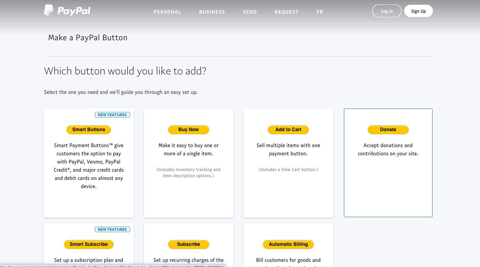Click the New Features badge on the Smart Subscribe card
This screenshot has width=480, height=267.
112,229
